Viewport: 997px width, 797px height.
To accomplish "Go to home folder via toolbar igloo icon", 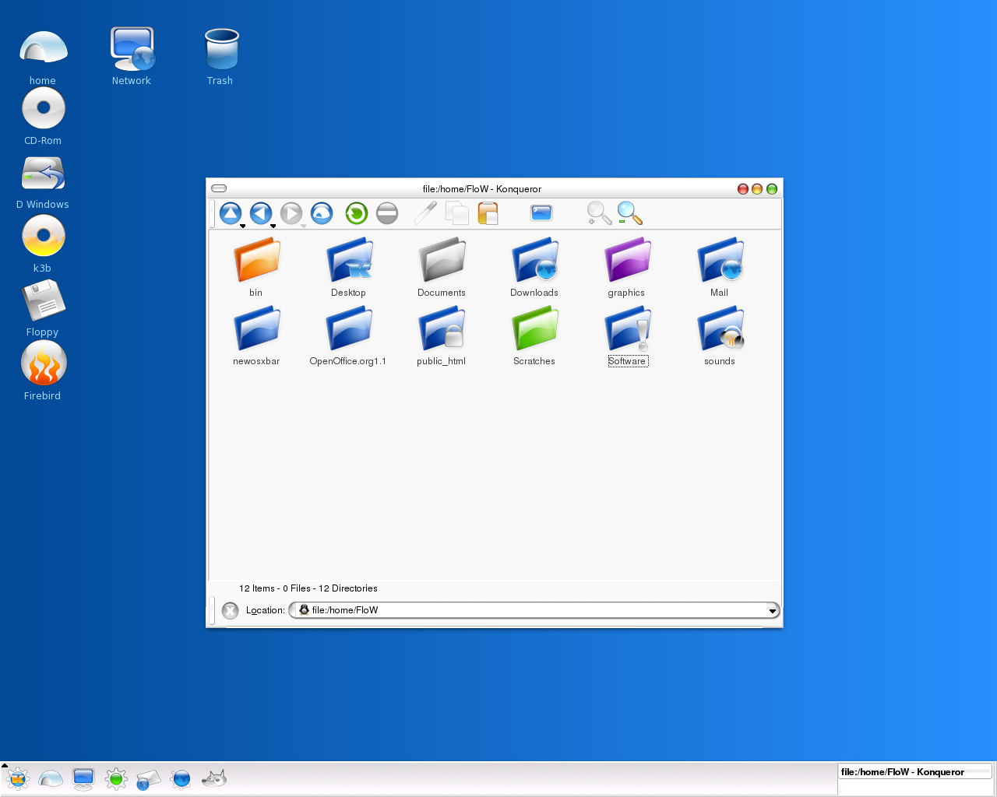I will pos(322,212).
